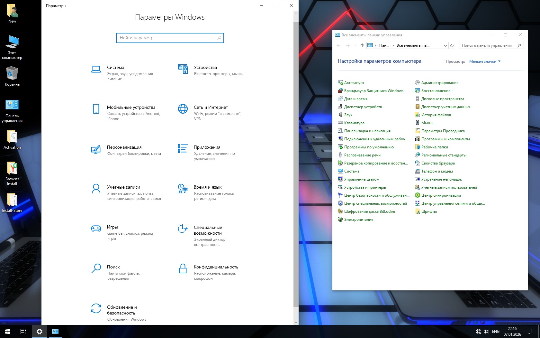
Task: Click the Обновление и безопасность icon
Action: [96, 308]
